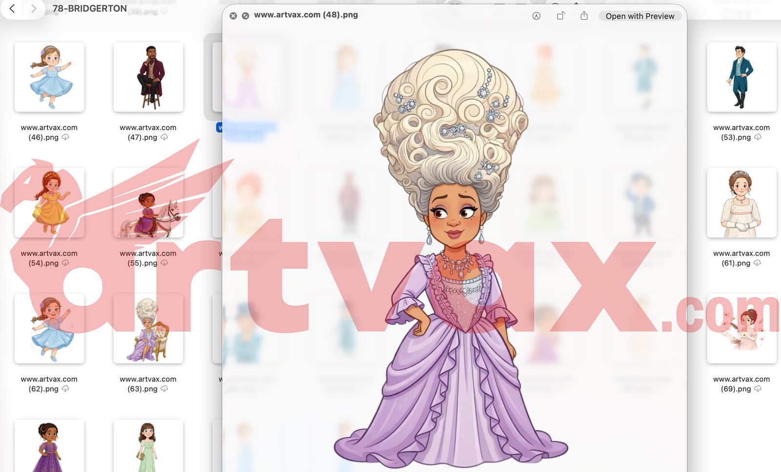Open the Markup tool in Quick Look

(x=536, y=16)
